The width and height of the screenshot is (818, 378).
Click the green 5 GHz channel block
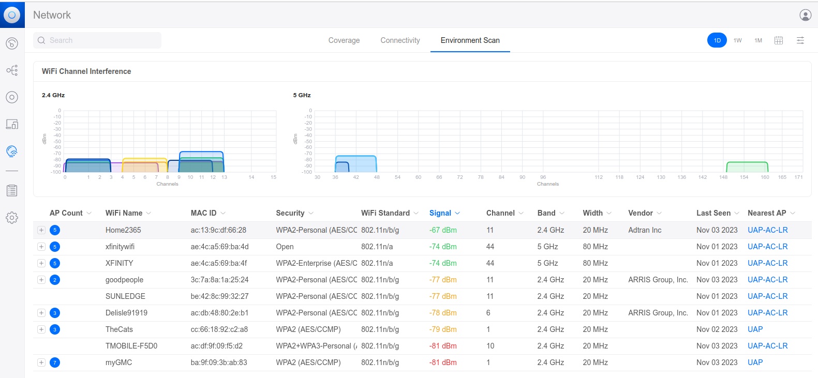747,167
